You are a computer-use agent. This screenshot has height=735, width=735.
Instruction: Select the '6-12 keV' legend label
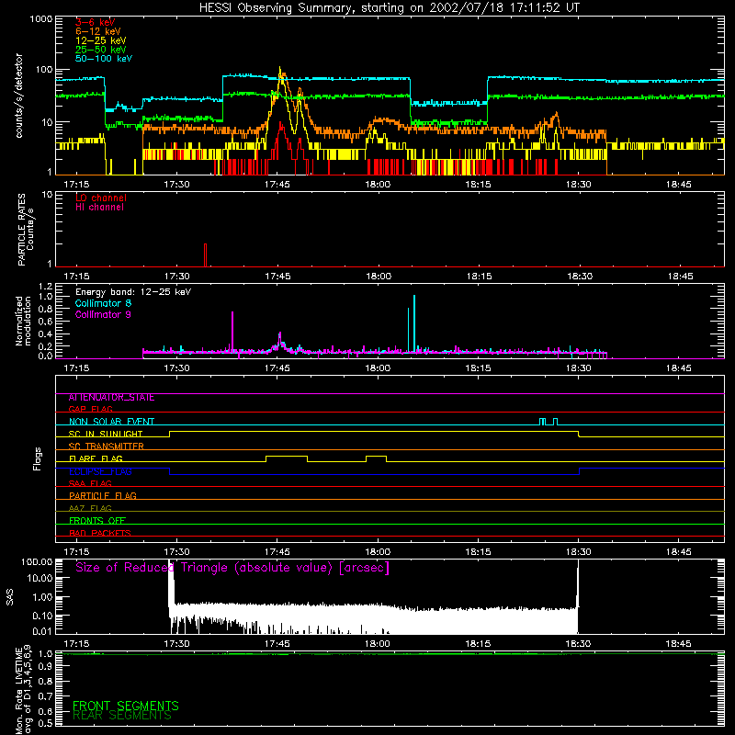click(98, 31)
